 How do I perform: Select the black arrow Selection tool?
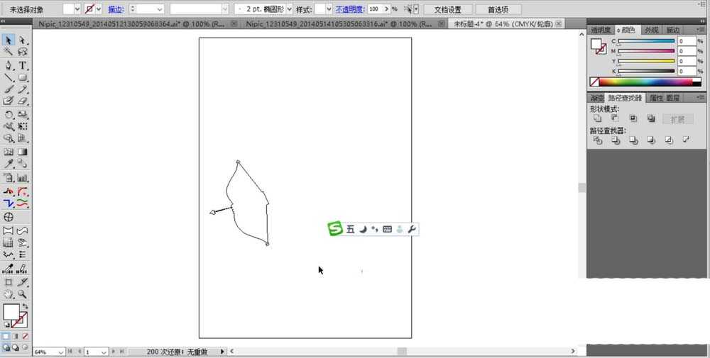9,40
